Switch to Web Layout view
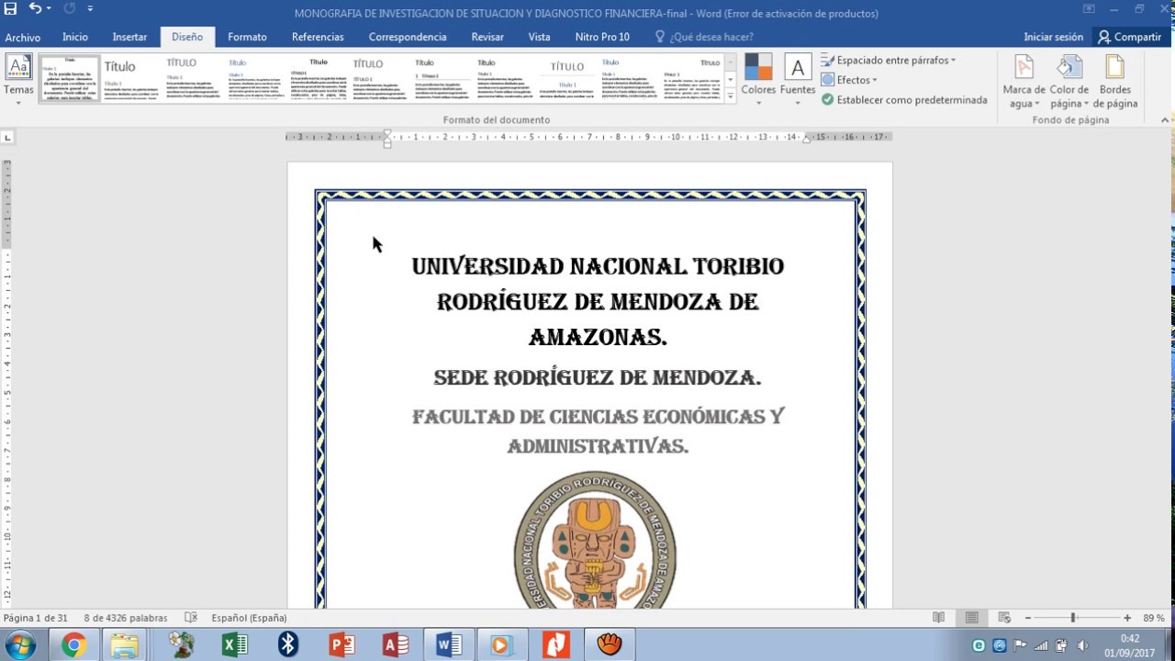This screenshot has width=1175, height=661. (1004, 618)
